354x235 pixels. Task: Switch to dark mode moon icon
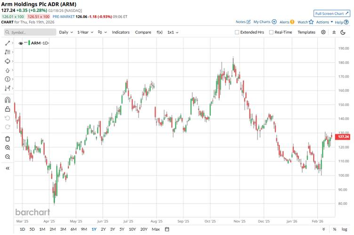pyautogui.click(x=343, y=32)
